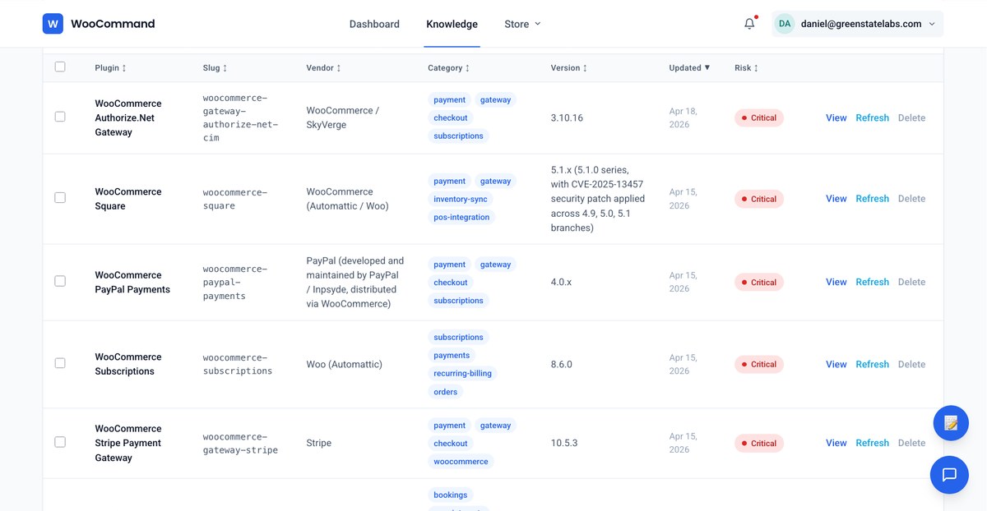987x511 pixels.
Task: Click Critical badge in Authorize.Net row
Action: [x=759, y=117]
